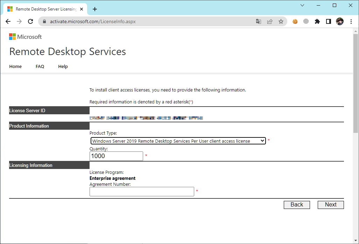The height and width of the screenshot is (244, 359).
Task: Open Chrome's three-dot menu
Action: [x=351, y=21]
